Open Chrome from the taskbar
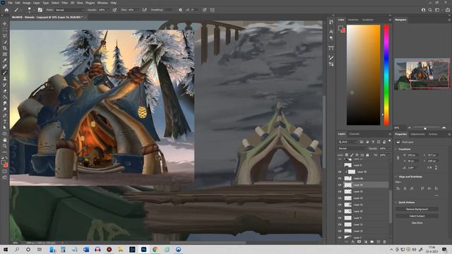The width and height of the screenshot is (452, 254). [155, 249]
